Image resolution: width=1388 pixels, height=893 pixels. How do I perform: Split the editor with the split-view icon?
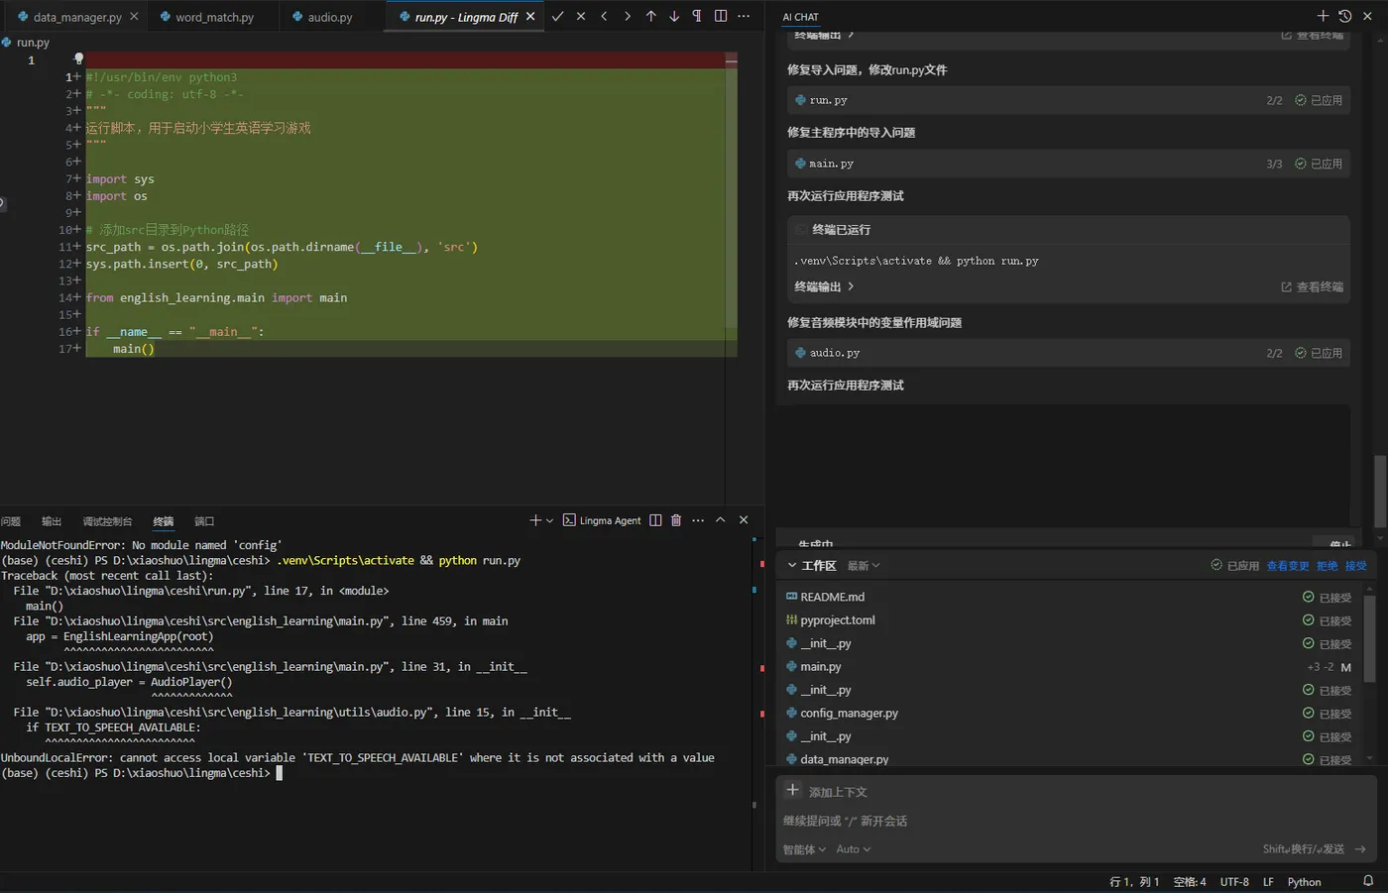(721, 16)
